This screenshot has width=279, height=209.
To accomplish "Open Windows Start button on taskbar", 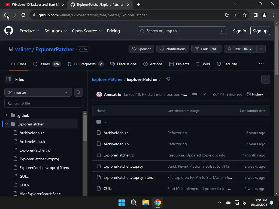I will point(122,202).
